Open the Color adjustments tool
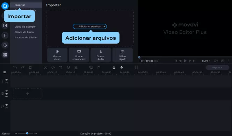 (x=68, y=67)
